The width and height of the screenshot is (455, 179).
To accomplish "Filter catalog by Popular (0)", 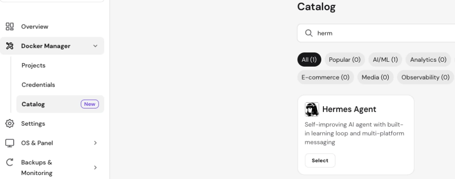I will point(345,60).
